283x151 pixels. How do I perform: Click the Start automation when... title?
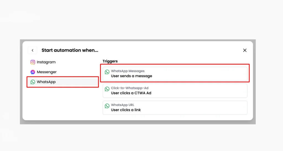coord(70,50)
